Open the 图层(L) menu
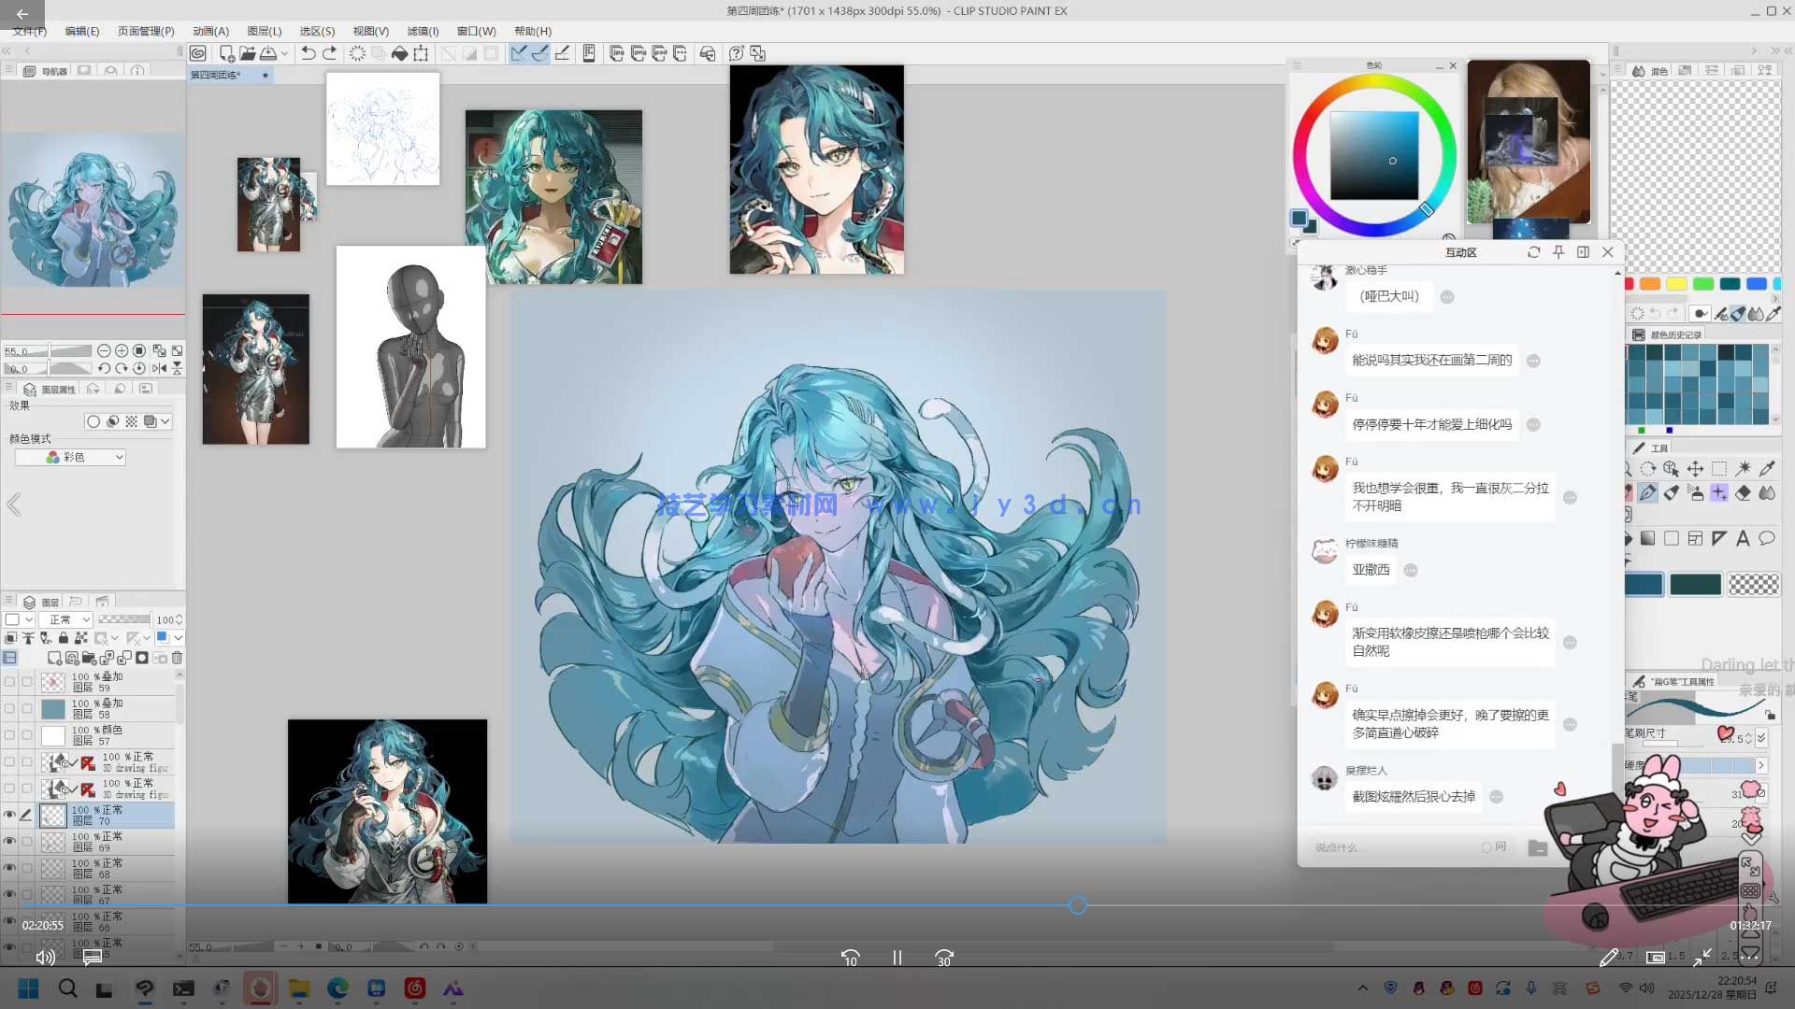 point(264,31)
